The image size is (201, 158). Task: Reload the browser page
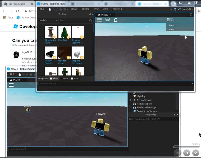pyautogui.click(x=18, y=11)
